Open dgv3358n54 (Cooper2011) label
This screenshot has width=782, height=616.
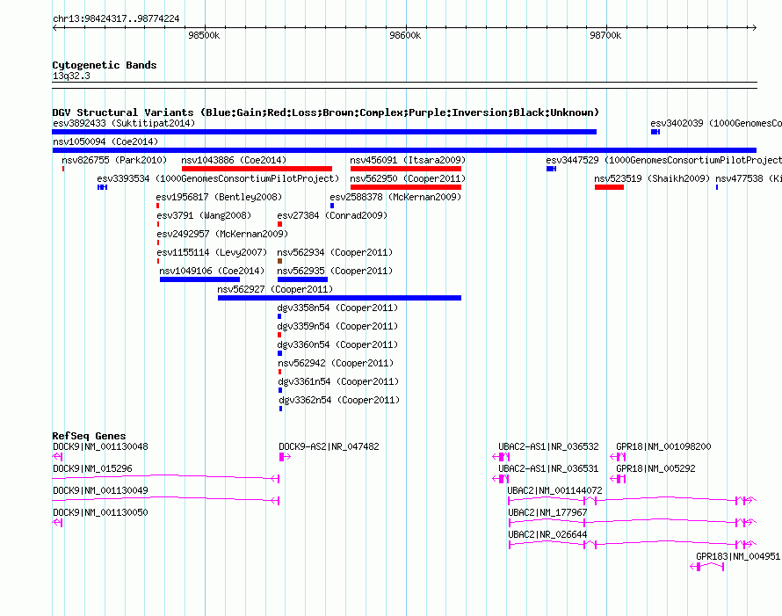click(x=337, y=308)
